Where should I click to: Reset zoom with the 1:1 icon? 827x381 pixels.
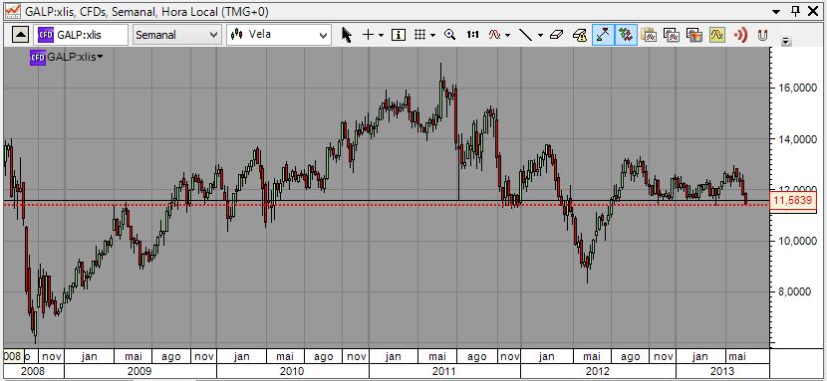472,35
